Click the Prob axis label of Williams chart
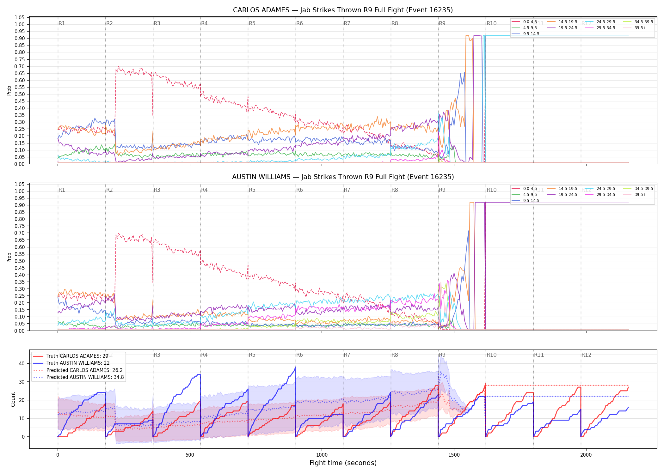 [x=9, y=257]
